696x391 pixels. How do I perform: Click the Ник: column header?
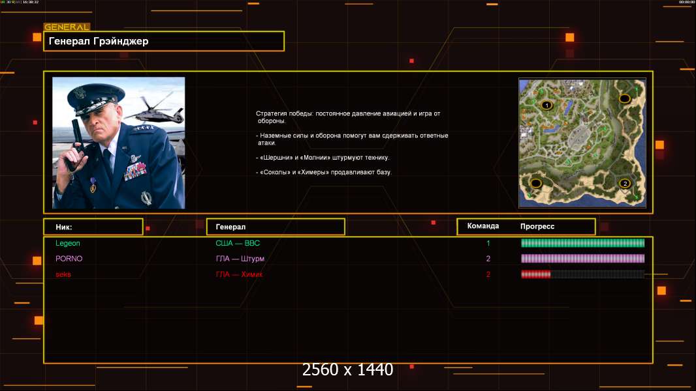[93, 227]
